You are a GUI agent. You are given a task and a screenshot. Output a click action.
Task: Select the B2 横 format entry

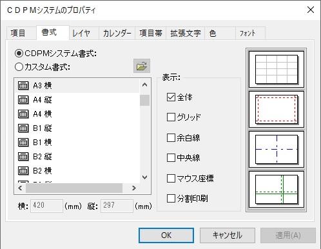point(77,171)
